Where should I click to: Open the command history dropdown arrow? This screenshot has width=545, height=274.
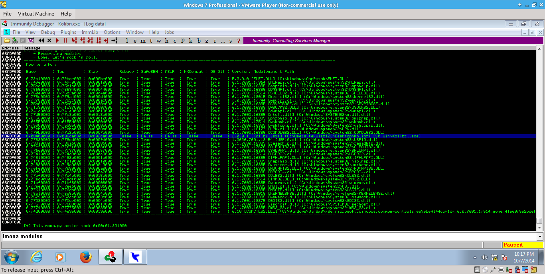click(x=540, y=237)
